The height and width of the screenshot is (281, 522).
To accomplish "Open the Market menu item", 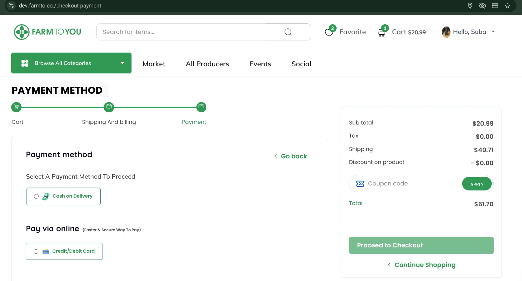I will point(154,64).
